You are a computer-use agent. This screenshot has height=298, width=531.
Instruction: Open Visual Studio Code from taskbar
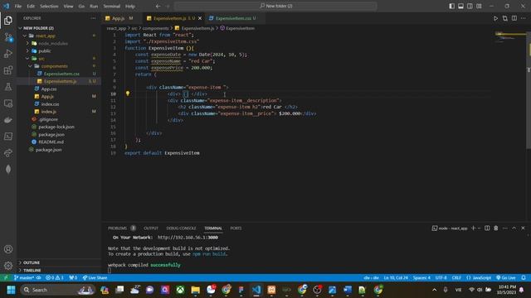pyautogui.click(x=256, y=290)
